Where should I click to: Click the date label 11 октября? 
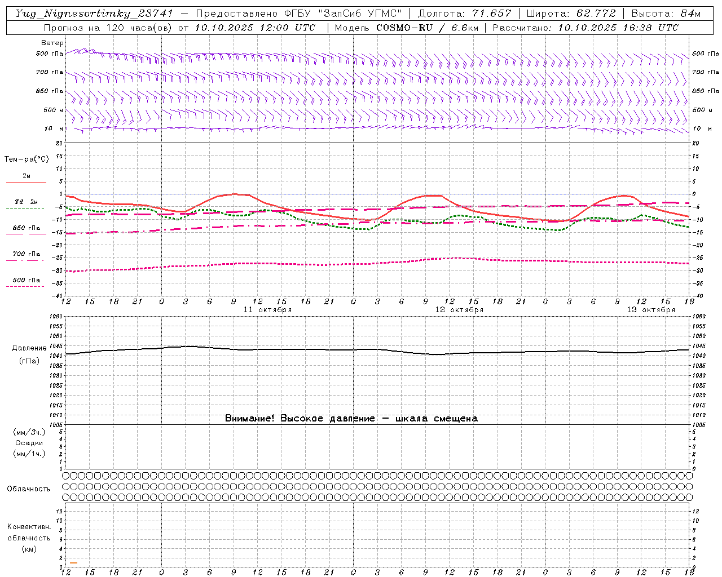[x=267, y=310]
